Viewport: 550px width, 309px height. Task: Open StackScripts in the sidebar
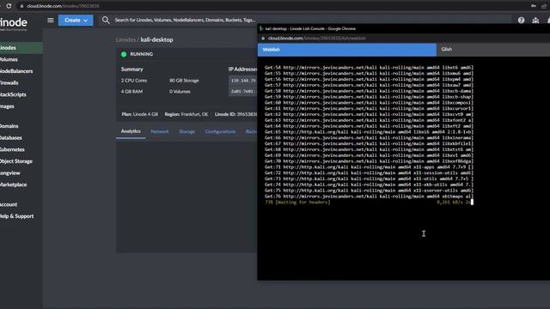point(13,94)
